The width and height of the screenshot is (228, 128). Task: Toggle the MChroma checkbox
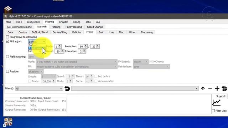tap(151, 62)
